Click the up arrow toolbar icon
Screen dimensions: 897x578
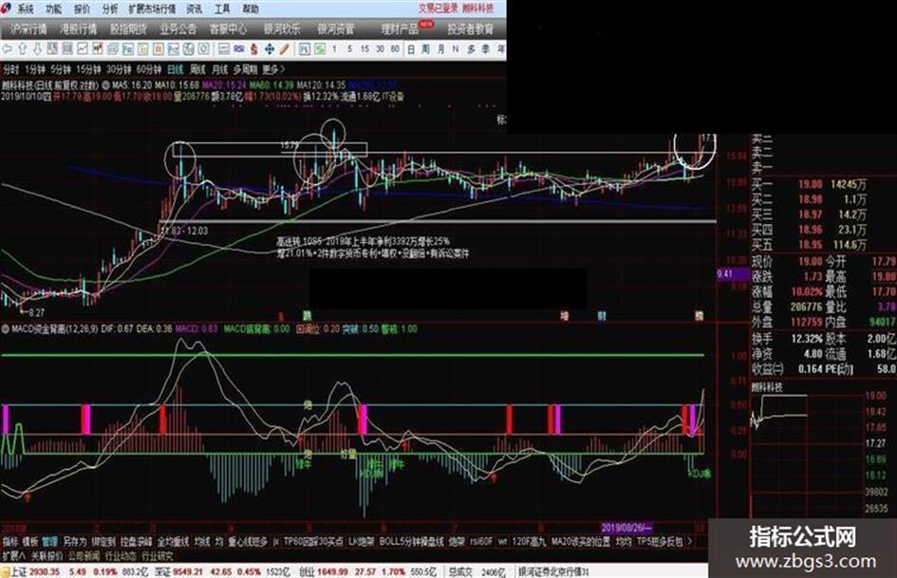23,49
